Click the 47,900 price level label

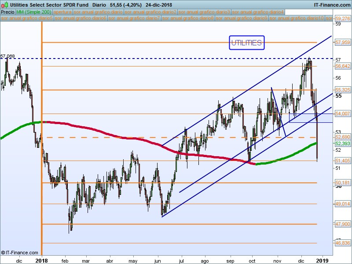343,224
